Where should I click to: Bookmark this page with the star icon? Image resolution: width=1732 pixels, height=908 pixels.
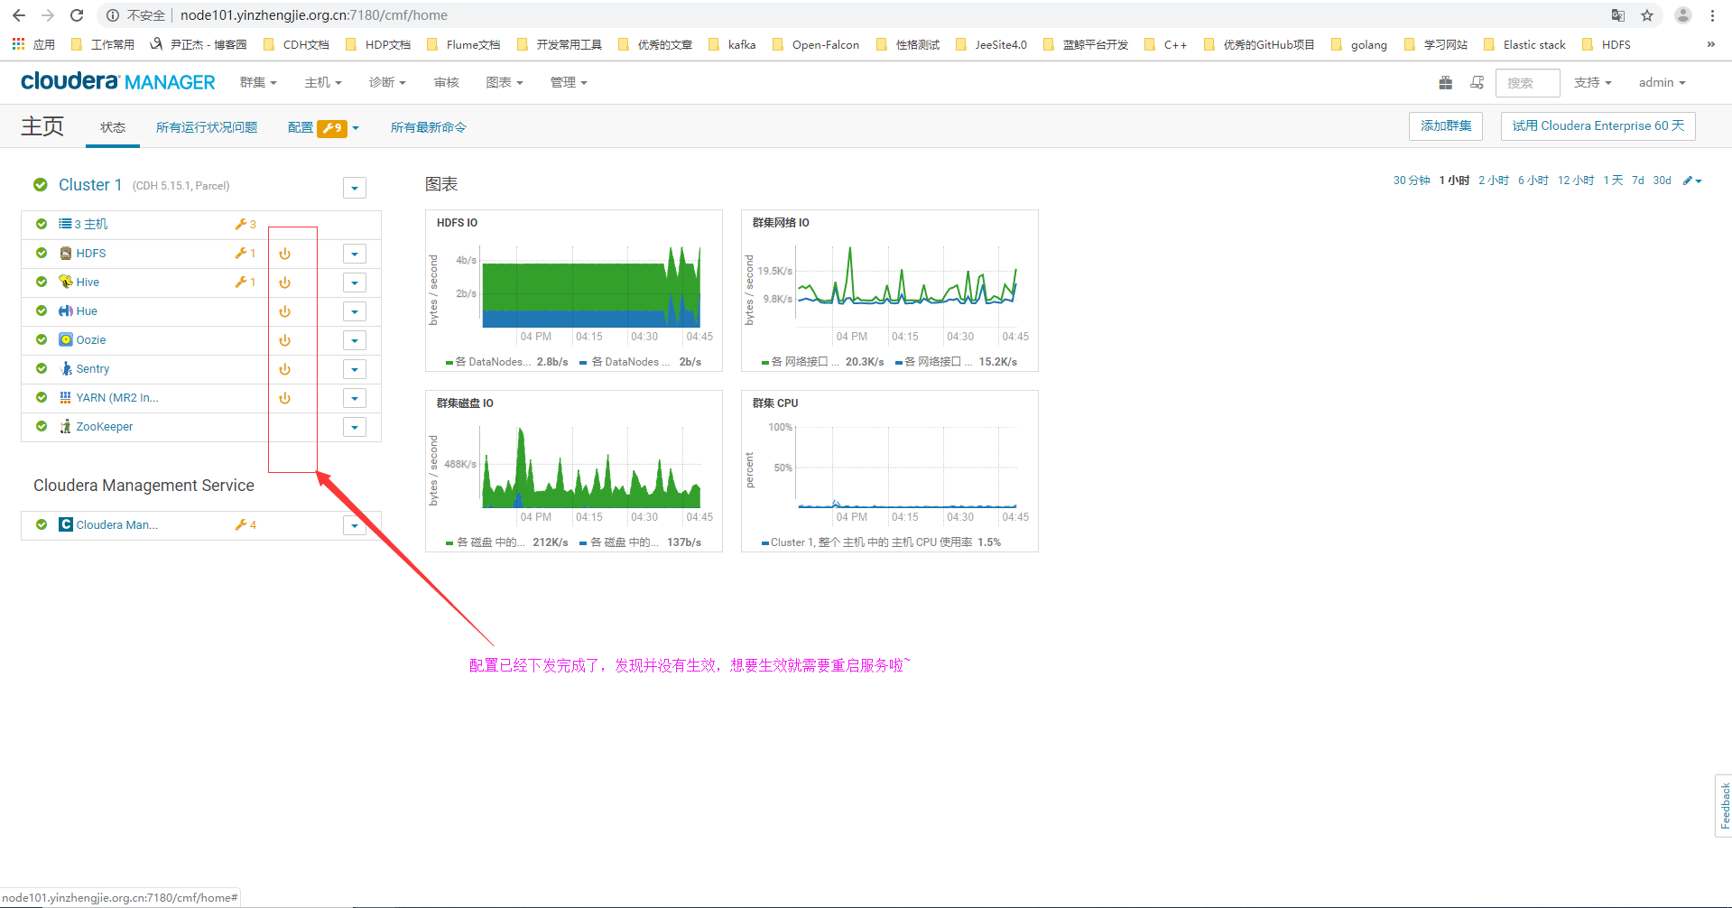(x=1647, y=15)
